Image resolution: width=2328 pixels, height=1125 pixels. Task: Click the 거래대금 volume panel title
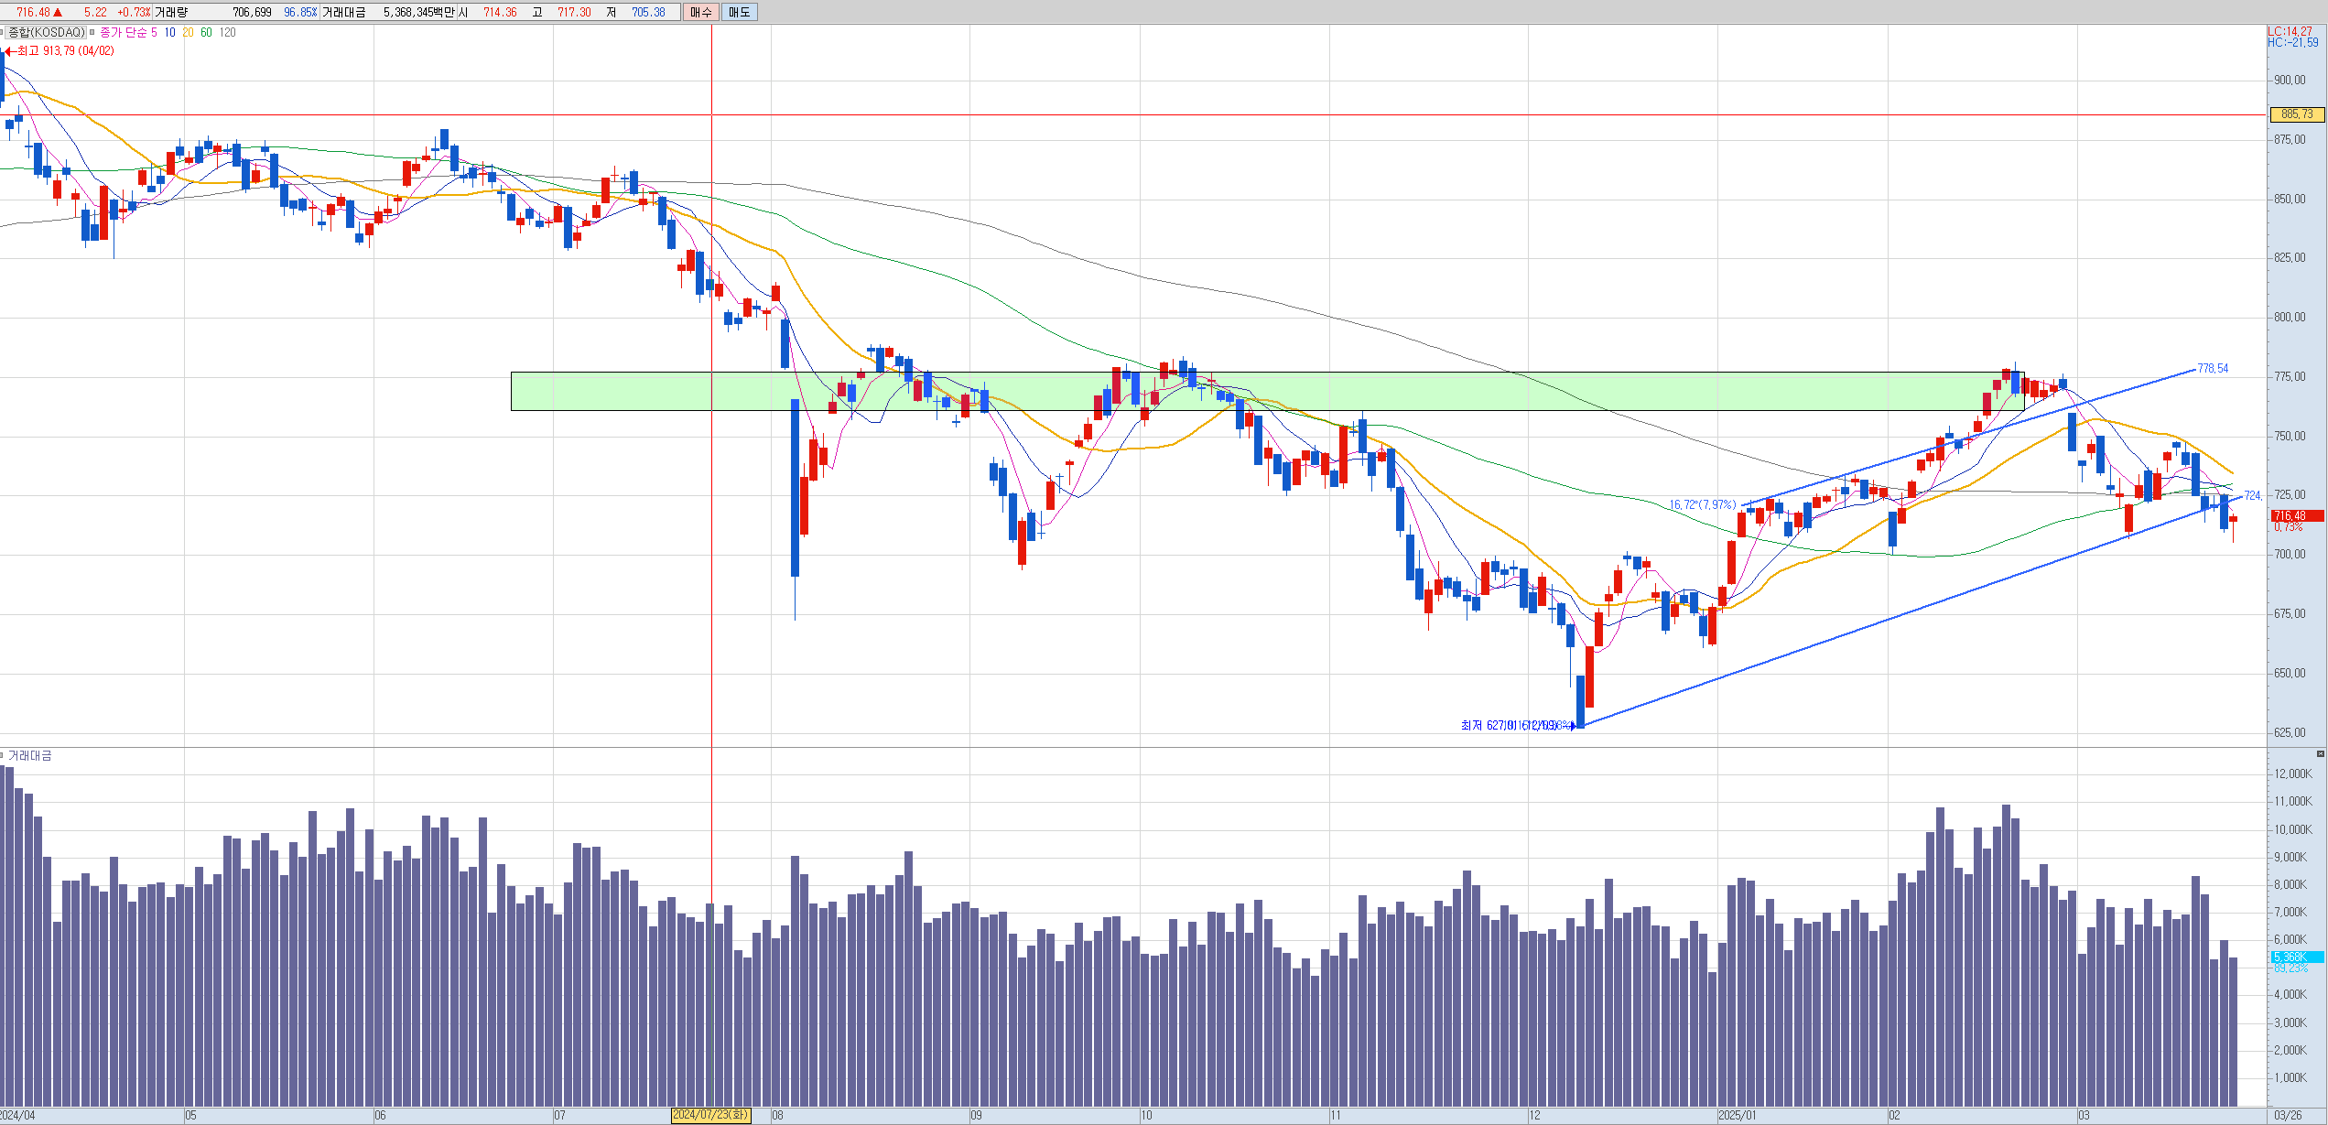coord(30,756)
